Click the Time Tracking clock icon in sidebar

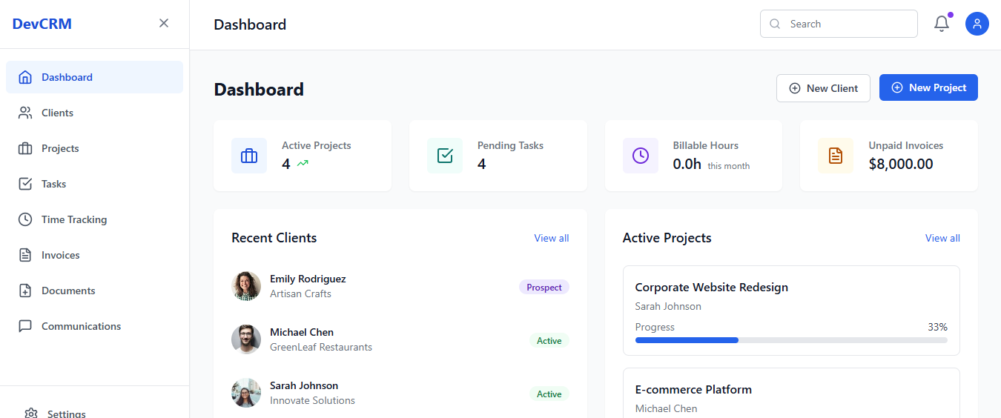(x=25, y=219)
